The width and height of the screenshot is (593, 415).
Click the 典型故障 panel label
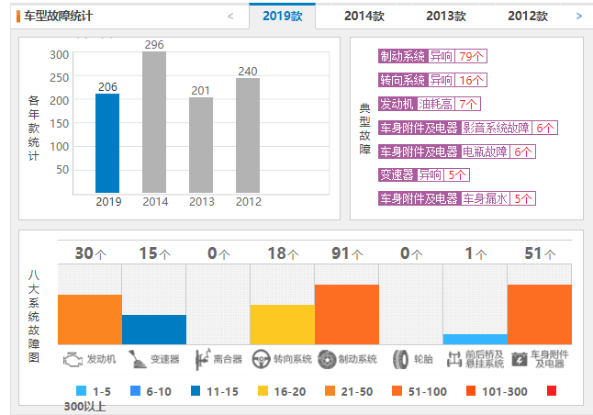364,129
